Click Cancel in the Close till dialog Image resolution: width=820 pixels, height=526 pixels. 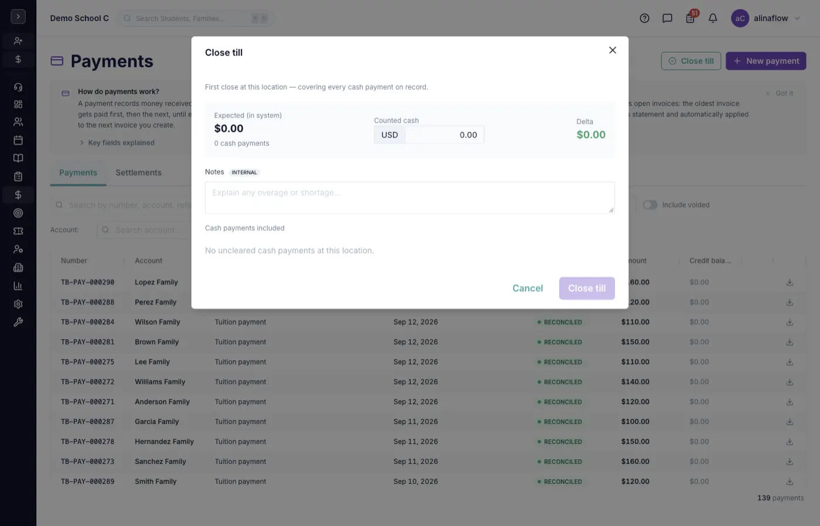click(x=528, y=288)
